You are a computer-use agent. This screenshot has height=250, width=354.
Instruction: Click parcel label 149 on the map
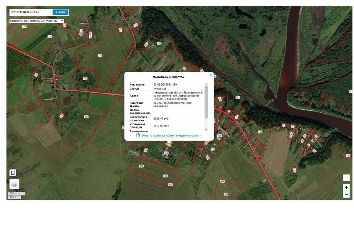(x=85, y=79)
